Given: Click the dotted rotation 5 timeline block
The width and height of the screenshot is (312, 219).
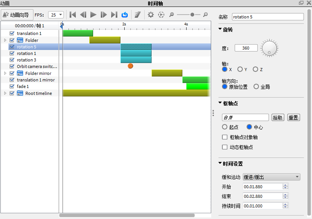Looking at the screenshot, I should [x=136, y=47].
